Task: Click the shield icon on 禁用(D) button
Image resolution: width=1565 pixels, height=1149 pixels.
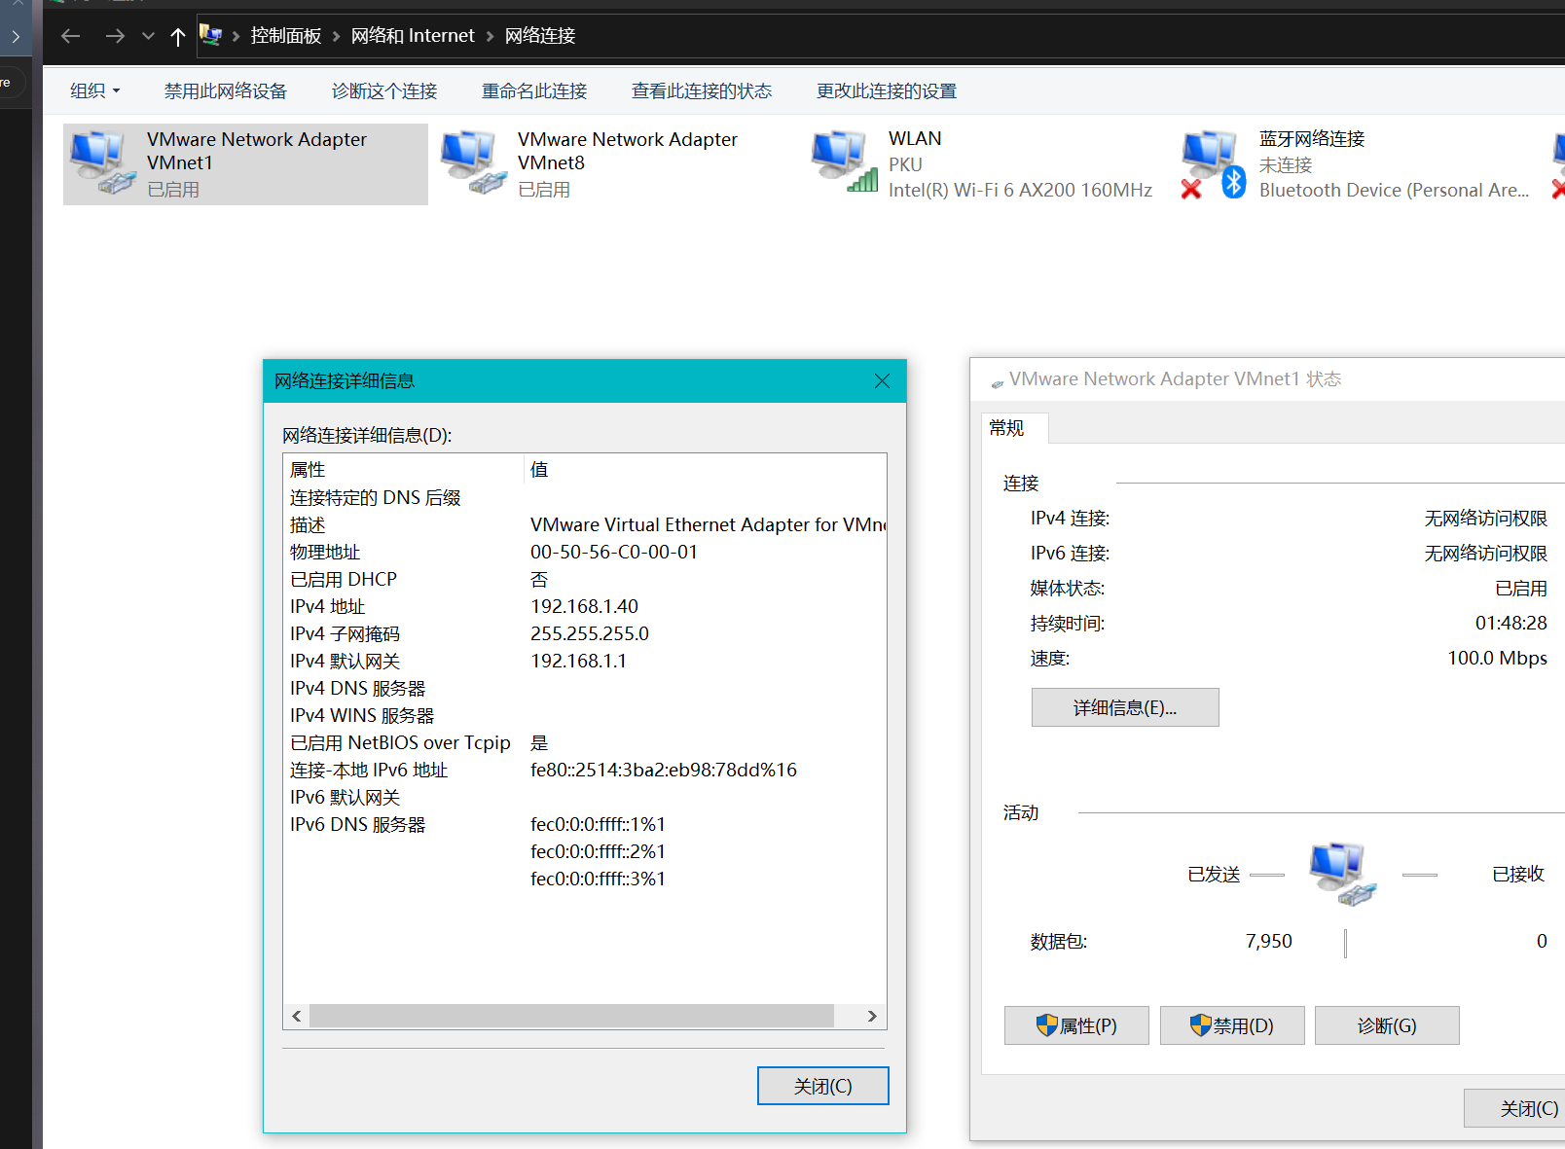Action: click(x=1201, y=1024)
